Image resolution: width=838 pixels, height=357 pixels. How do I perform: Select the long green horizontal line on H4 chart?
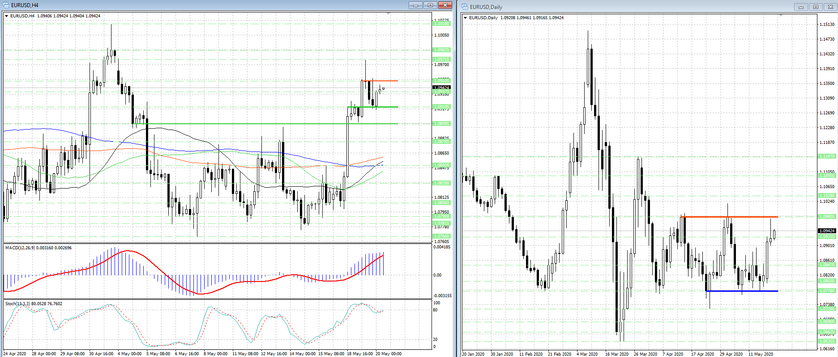coord(269,124)
